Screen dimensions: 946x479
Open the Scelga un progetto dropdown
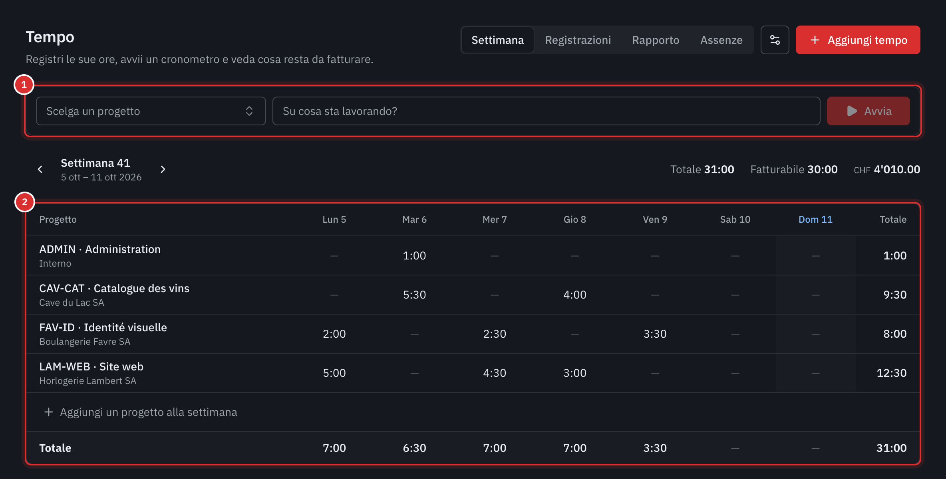(x=151, y=111)
